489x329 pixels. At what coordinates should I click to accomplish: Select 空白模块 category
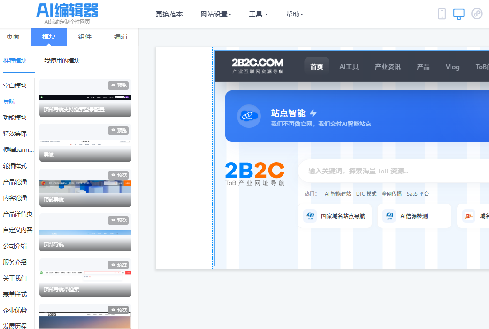click(x=15, y=86)
